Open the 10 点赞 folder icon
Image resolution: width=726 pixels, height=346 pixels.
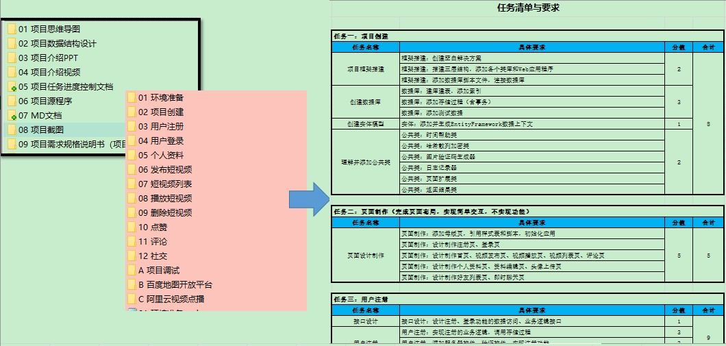[x=132, y=227]
